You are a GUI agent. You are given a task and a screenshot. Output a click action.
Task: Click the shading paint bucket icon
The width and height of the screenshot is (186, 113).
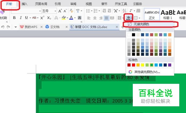point(128,18)
